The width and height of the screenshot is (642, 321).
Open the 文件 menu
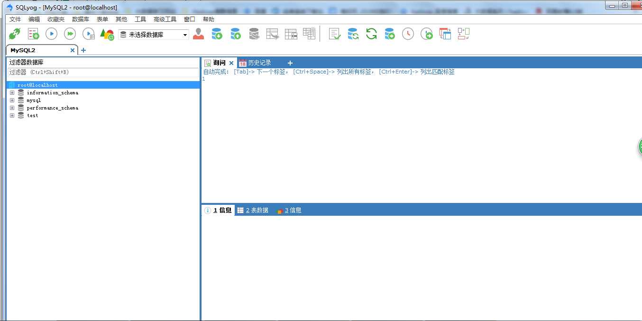15,19
